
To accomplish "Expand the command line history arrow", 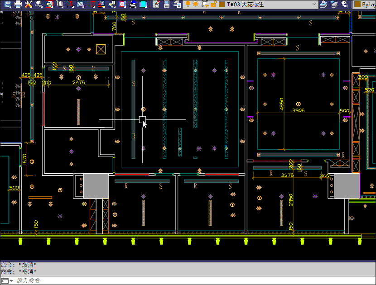I will (11, 281).
